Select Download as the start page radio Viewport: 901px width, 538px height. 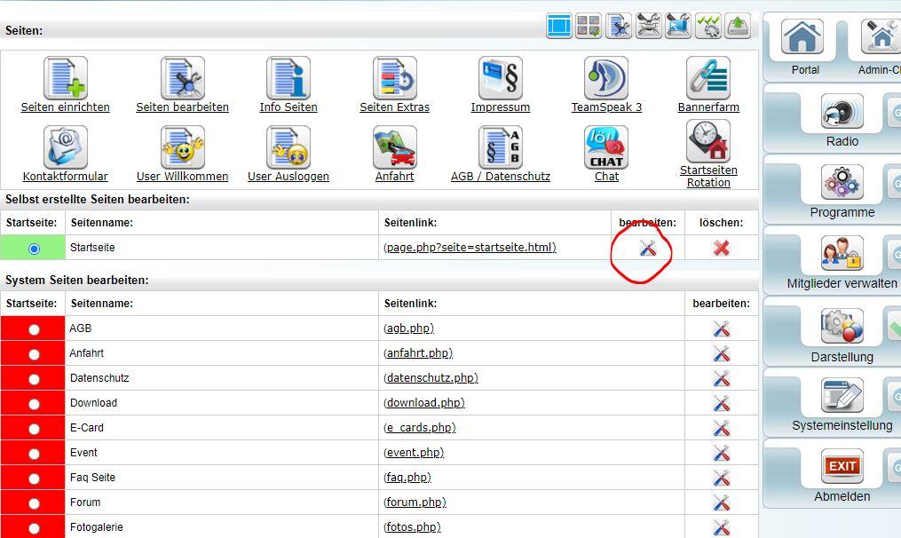pos(34,404)
